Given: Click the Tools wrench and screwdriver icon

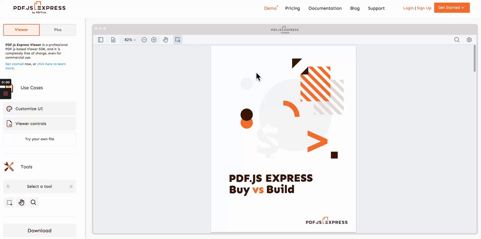Looking at the screenshot, I should click(9, 167).
